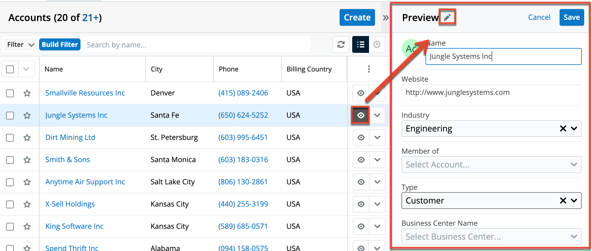This screenshot has width=592, height=251.
Task: Toggle the select-all accounts checkbox
Action: [x=10, y=69]
